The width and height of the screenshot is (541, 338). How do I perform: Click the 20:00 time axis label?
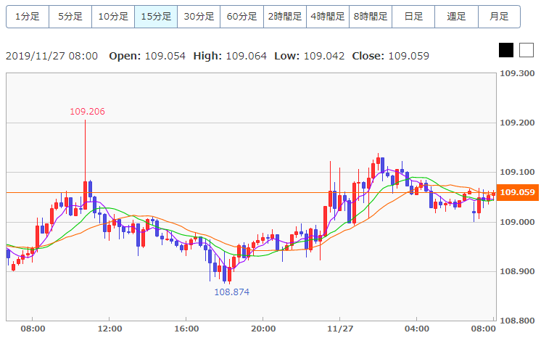point(263,329)
